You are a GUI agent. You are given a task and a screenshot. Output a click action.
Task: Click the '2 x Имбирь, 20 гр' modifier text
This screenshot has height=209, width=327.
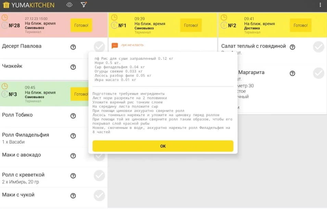point(21,182)
